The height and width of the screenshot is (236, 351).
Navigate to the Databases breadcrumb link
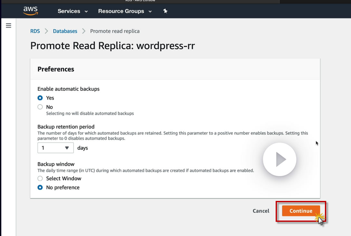tap(65, 31)
